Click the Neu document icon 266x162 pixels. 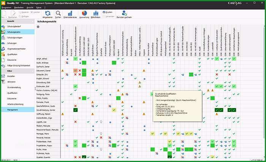4,13
